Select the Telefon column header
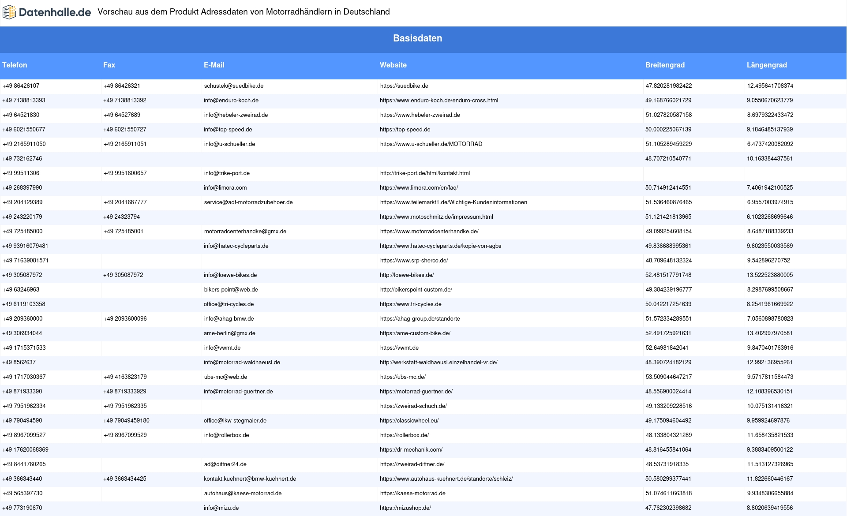The image size is (847, 516). [x=15, y=65]
